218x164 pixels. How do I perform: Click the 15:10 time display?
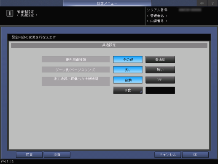(9, 161)
